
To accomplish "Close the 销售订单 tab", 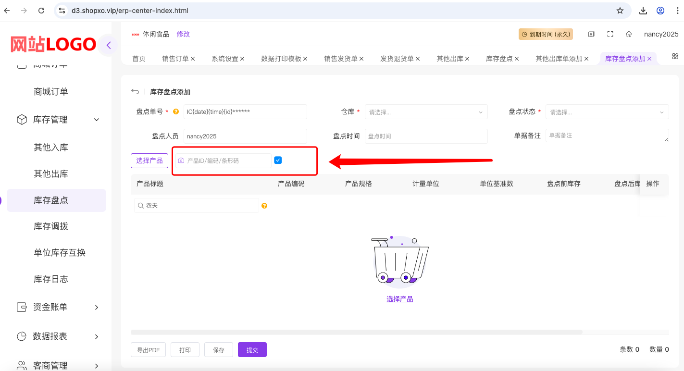I will [193, 59].
